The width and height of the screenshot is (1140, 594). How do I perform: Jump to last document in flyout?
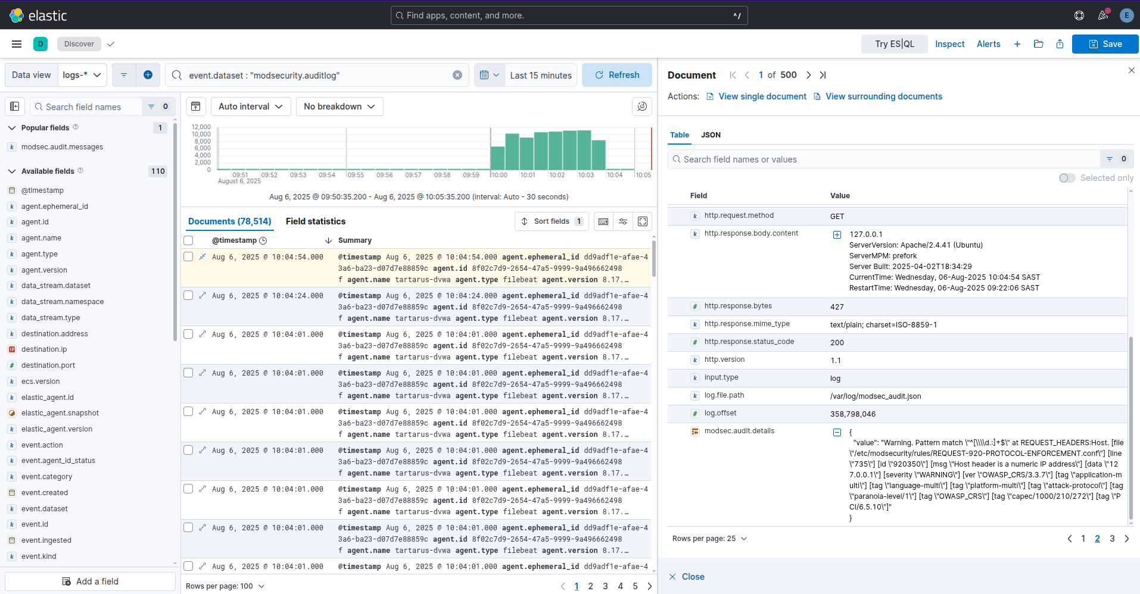coord(823,75)
